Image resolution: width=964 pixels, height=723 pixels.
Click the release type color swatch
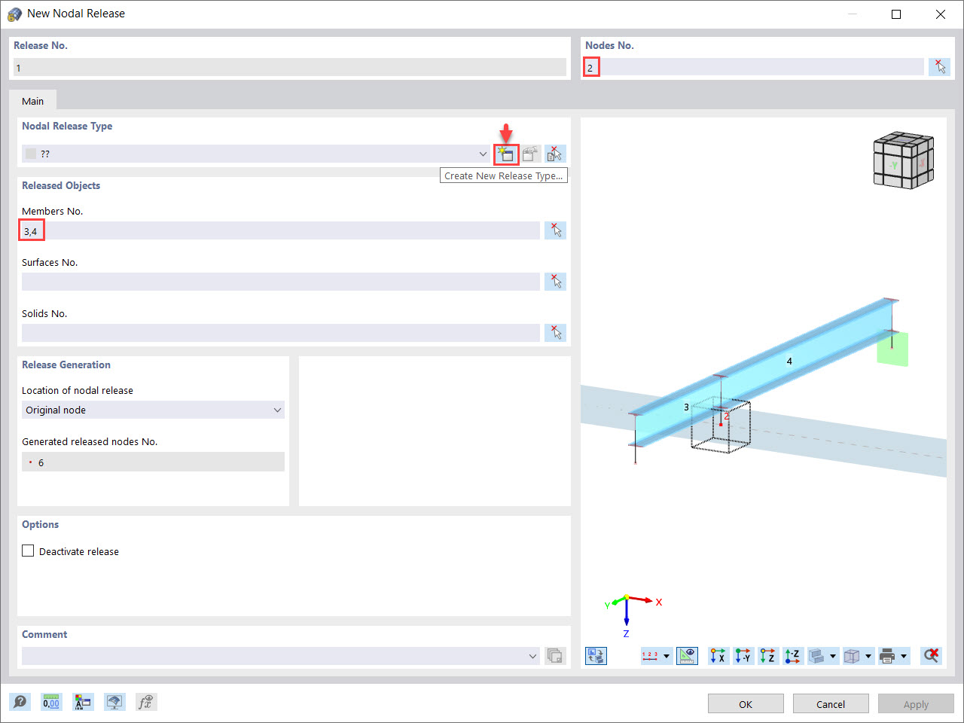click(x=29, y=154)
